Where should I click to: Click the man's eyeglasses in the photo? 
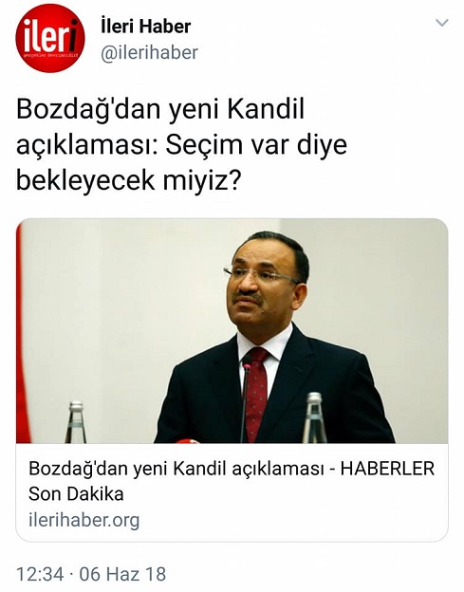click(261, 275)
